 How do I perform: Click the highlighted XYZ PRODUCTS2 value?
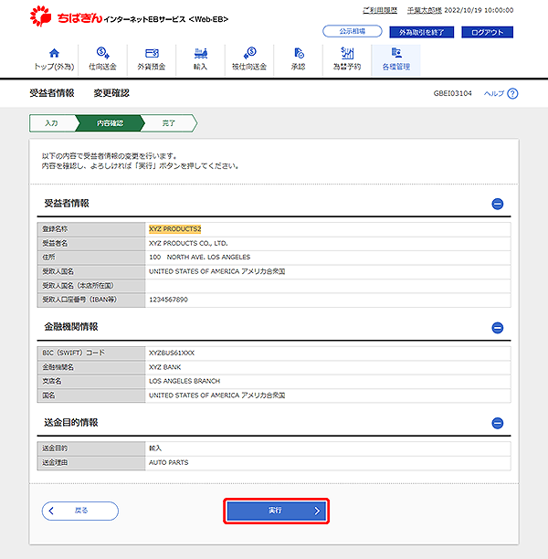[x=174, y=229]
